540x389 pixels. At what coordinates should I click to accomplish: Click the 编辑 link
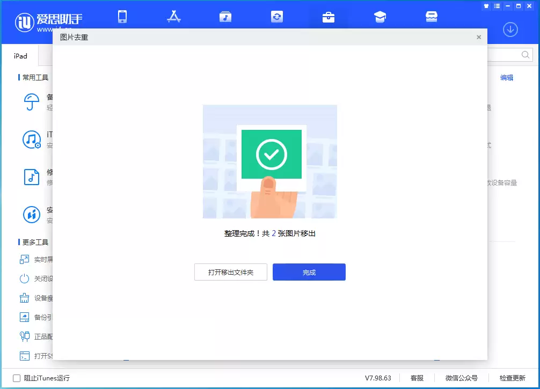[507, 78]
